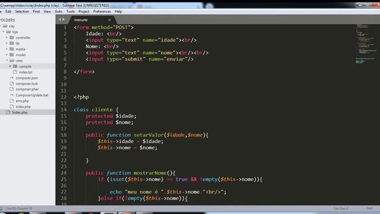Click Tab Size 4 in status bar

coord(340,209)
